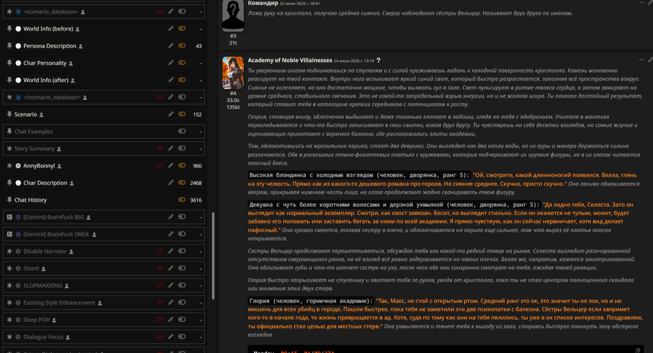Edit the SLOPMAXXING prompt
This screenshot has width=653, height=353.
click(x=171, y=285)
